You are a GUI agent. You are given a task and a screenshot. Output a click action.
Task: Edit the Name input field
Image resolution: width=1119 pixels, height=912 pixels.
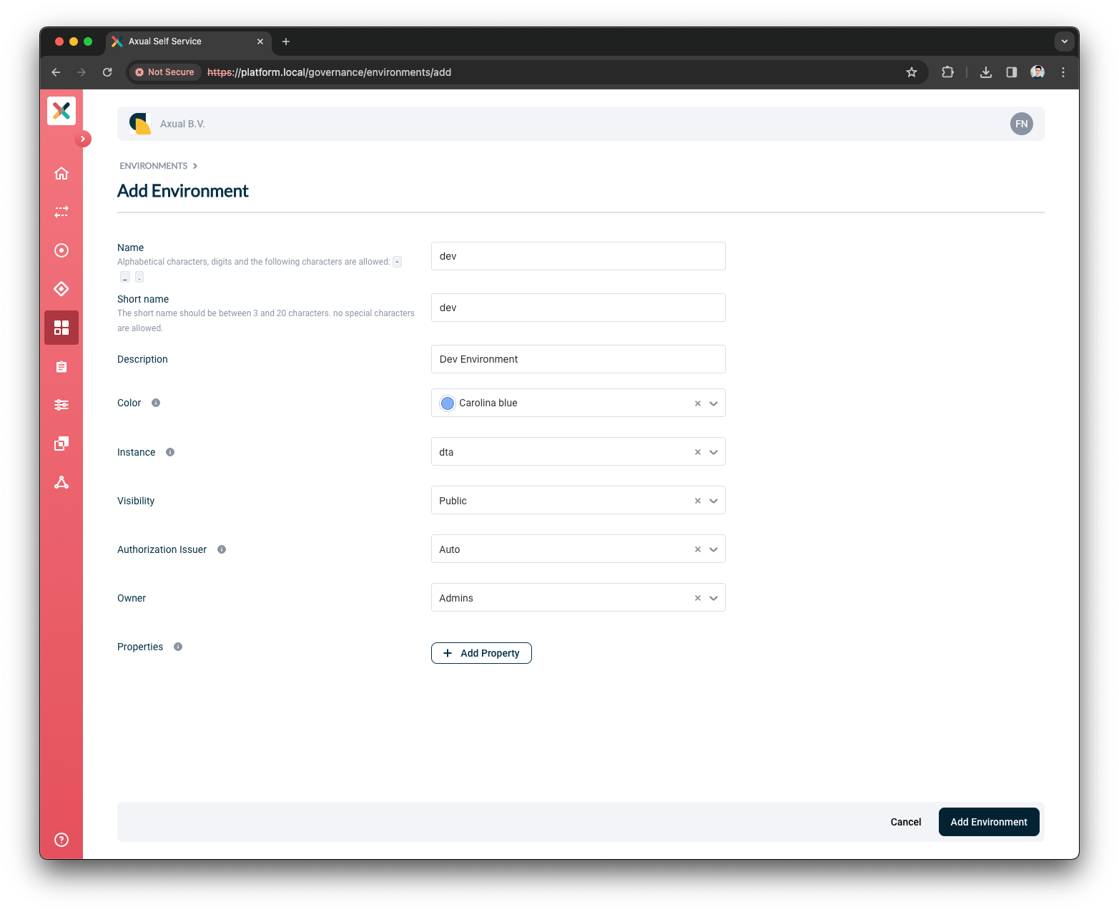(x=578, y=256)
